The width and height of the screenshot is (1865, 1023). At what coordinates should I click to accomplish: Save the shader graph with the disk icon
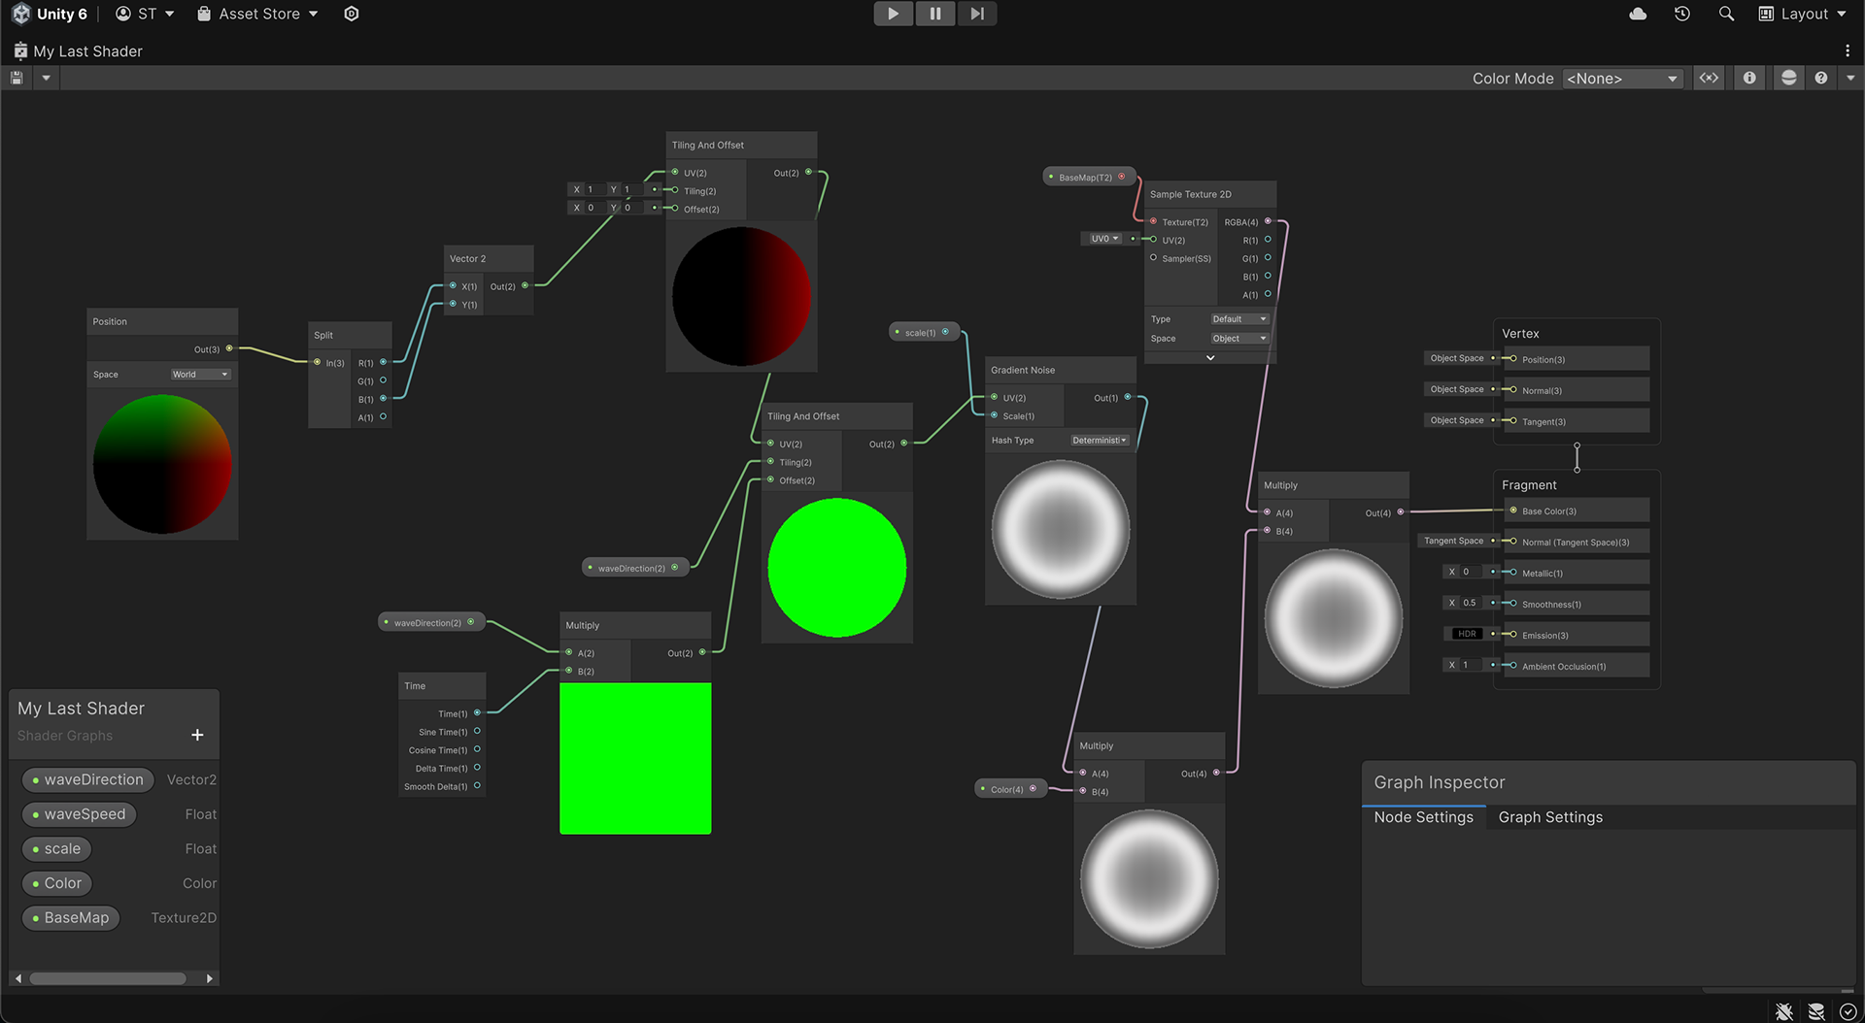pyautogui.click(x=17, y=78)
